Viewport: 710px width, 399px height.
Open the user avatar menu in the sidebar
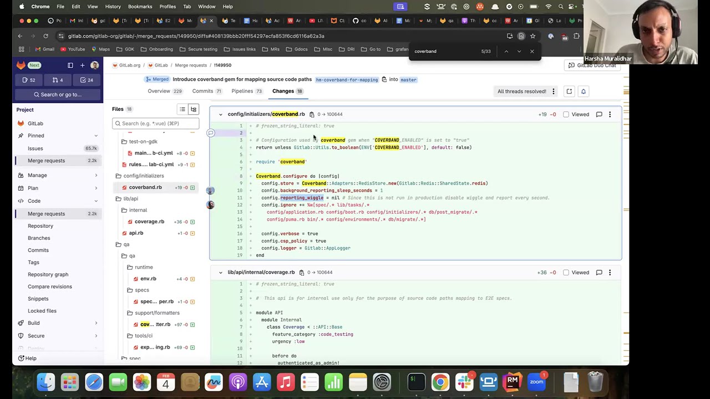(95, 65)
